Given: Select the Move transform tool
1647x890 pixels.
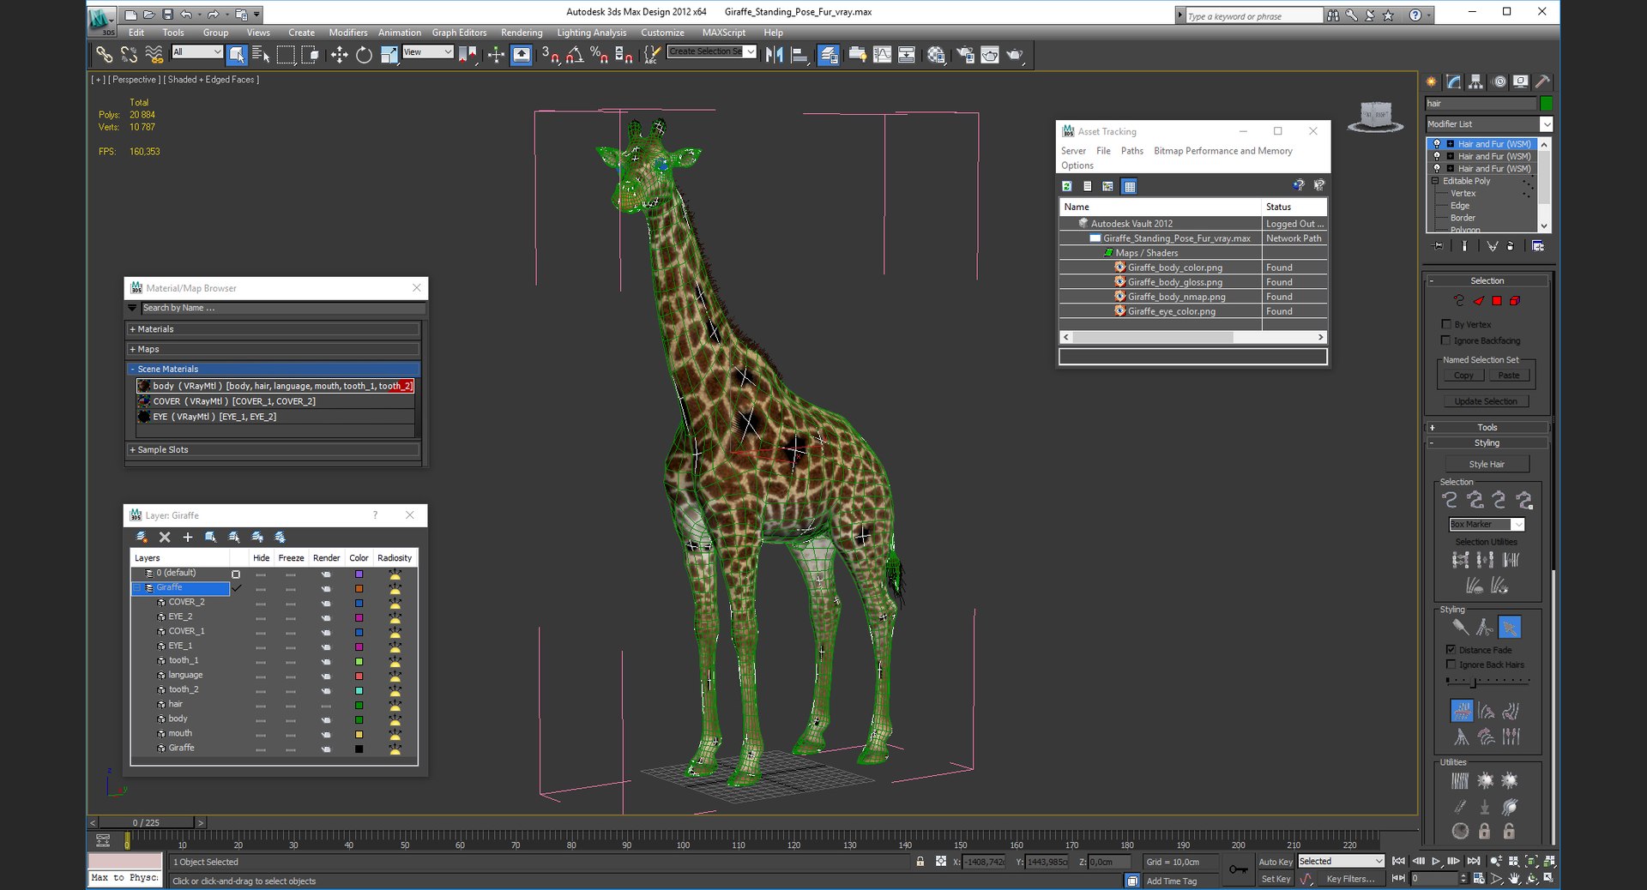Looking at the screenshot, I should click(339, 55).
